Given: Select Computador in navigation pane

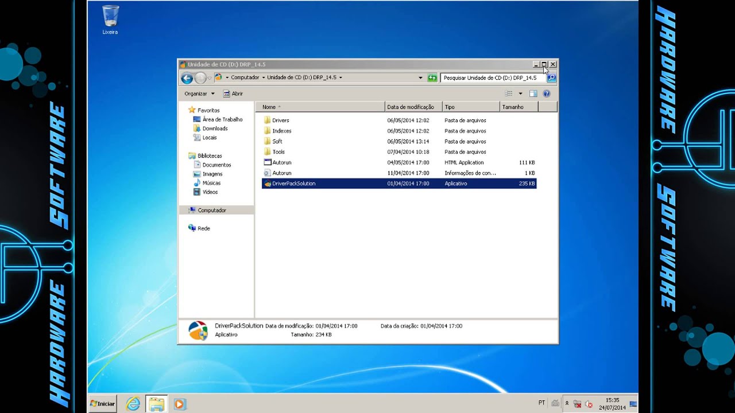Looking at the screenshot, I should pos(212,211).
